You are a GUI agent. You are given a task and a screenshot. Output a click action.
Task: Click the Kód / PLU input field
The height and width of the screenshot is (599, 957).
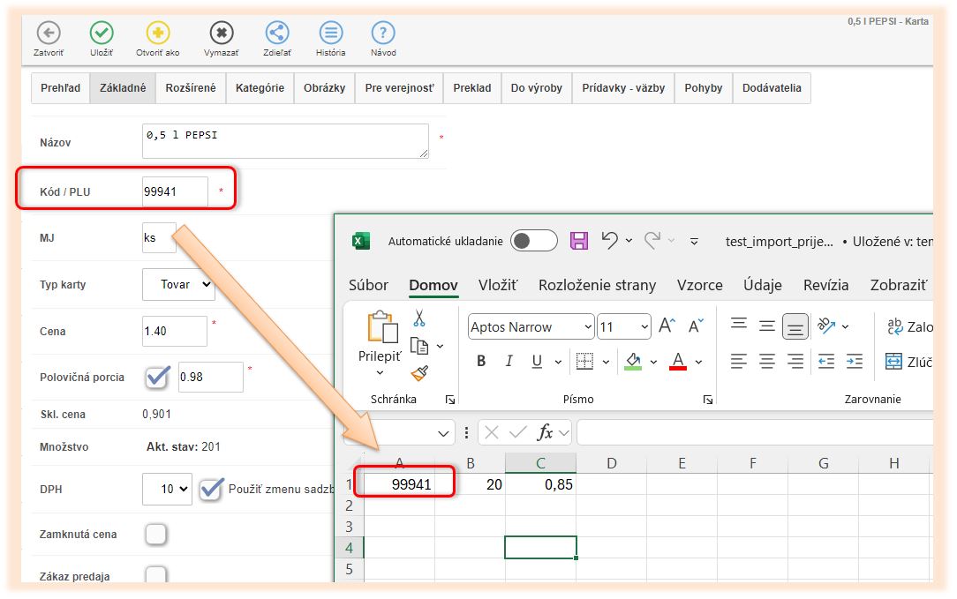[x=175, y=191]
